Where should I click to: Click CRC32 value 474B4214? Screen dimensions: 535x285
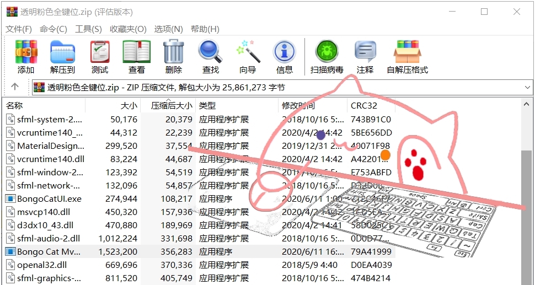click(x=371, y=278)
